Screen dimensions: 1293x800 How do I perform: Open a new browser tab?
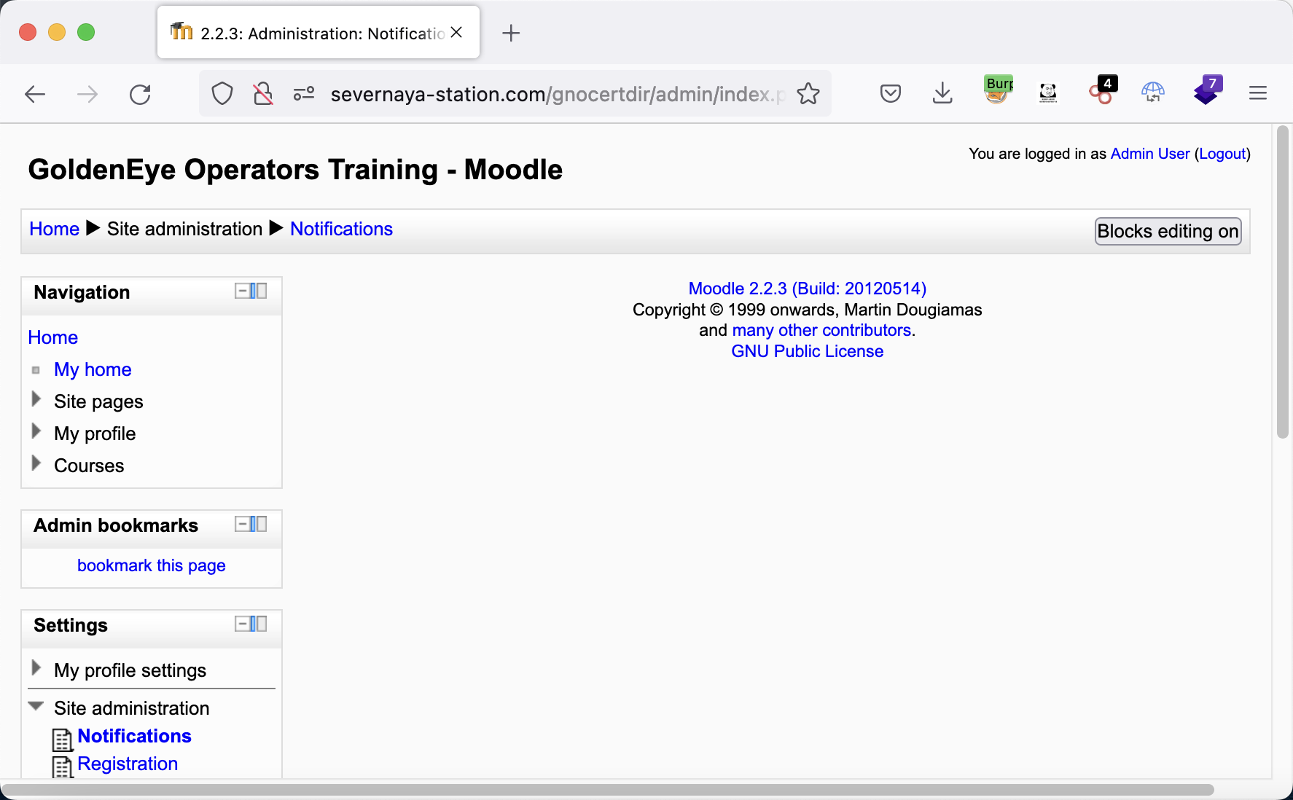click(511, 33)
